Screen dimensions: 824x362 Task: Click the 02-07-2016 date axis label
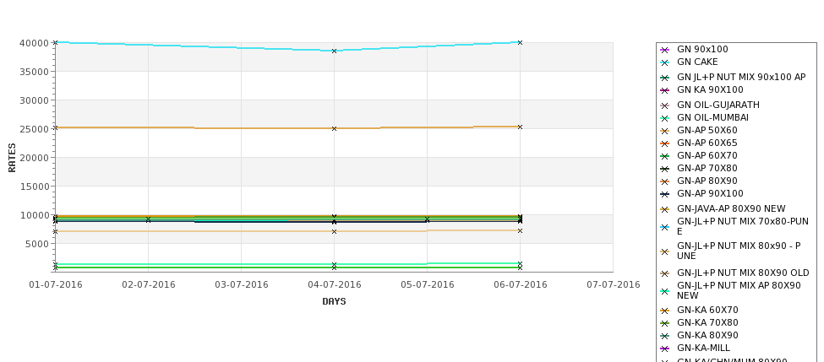(149, 284)
